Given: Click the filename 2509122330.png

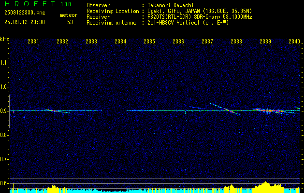Looking at the screenshot, I should 25,13.
